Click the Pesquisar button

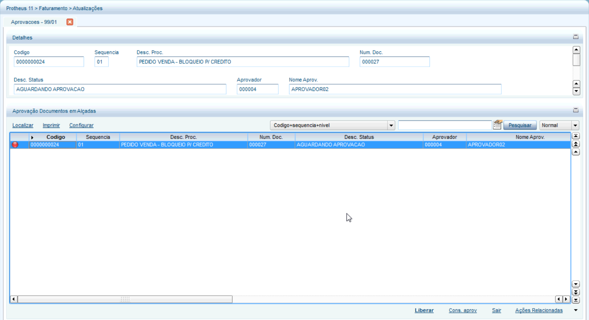520,125
